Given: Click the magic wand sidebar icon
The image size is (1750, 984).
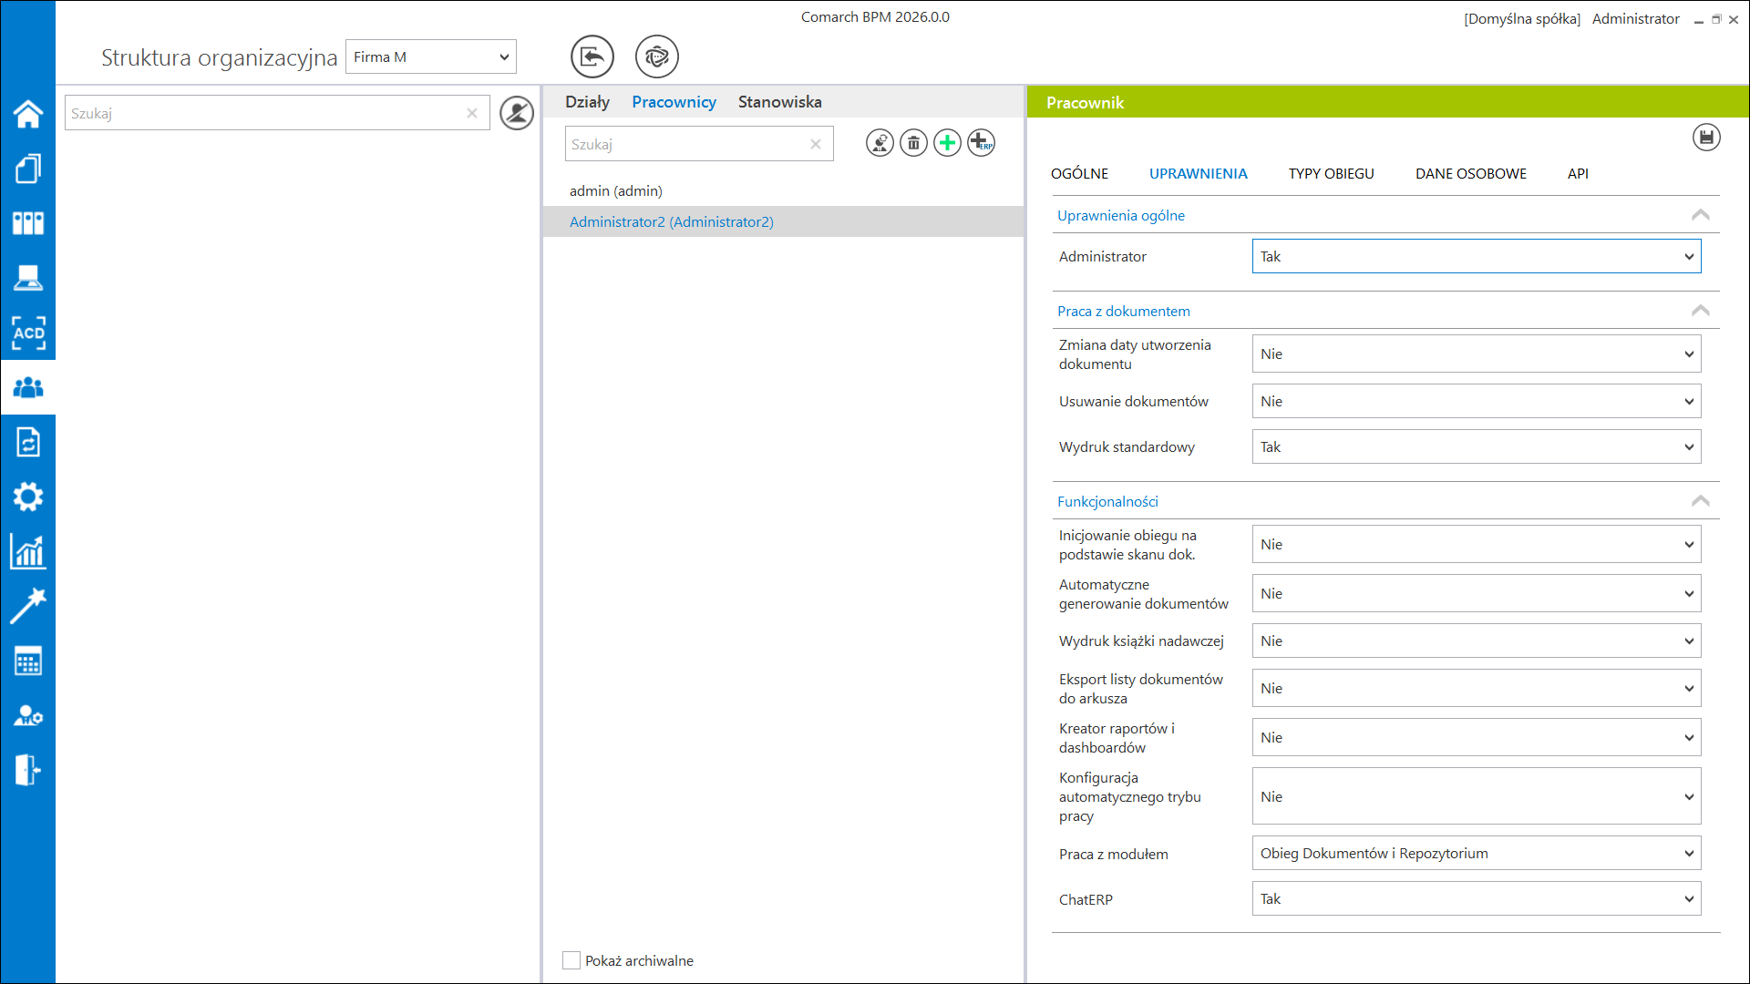Looking at the screenshot, I should click(x=28, y=606).
